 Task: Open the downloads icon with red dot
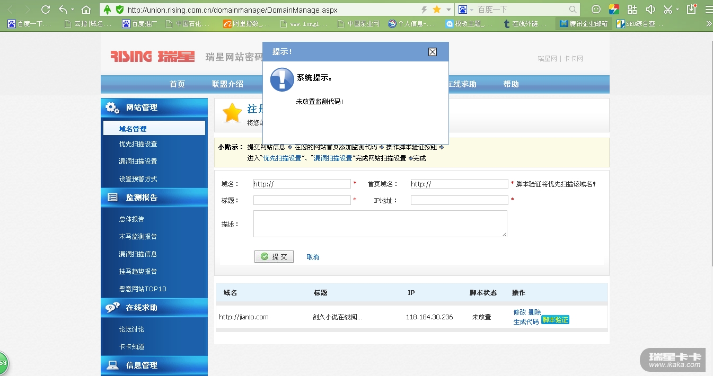pos(691,9)
